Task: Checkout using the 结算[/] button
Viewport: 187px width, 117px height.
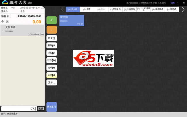Action: 51,107
